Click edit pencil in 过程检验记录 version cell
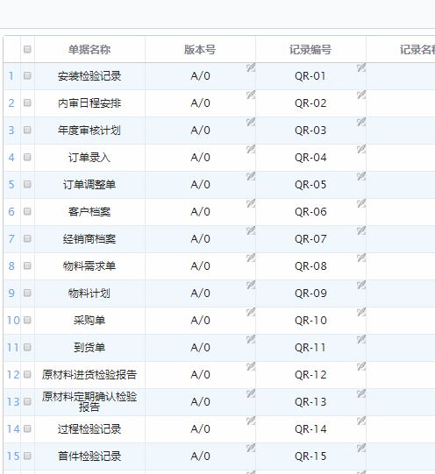This screenshot has width=435, height=474. 251,421
